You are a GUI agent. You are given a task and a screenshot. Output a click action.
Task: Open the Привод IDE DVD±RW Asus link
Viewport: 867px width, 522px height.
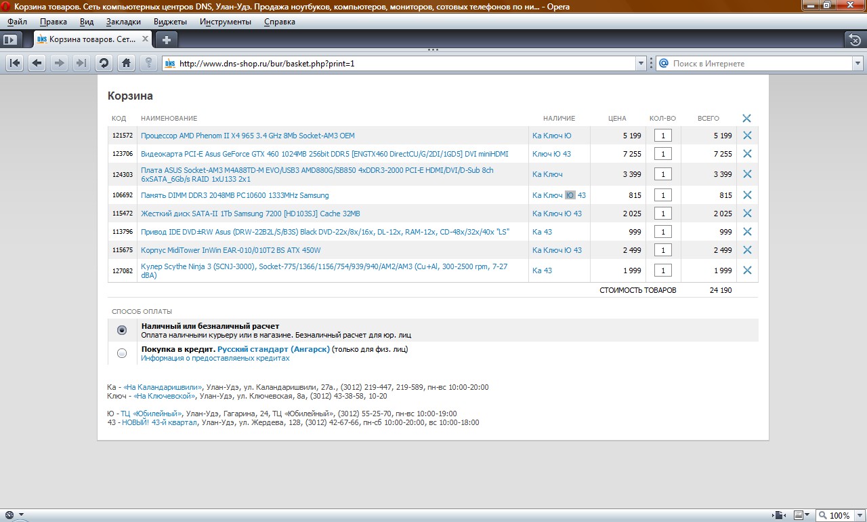pos(325,232)
